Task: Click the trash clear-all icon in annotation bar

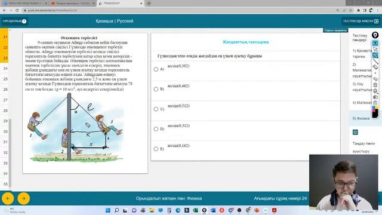Action: click(375, 85)
